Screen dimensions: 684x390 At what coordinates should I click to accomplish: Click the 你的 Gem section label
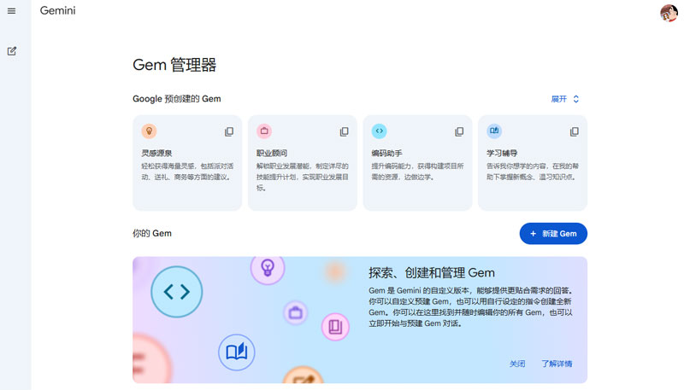(152, 233)
